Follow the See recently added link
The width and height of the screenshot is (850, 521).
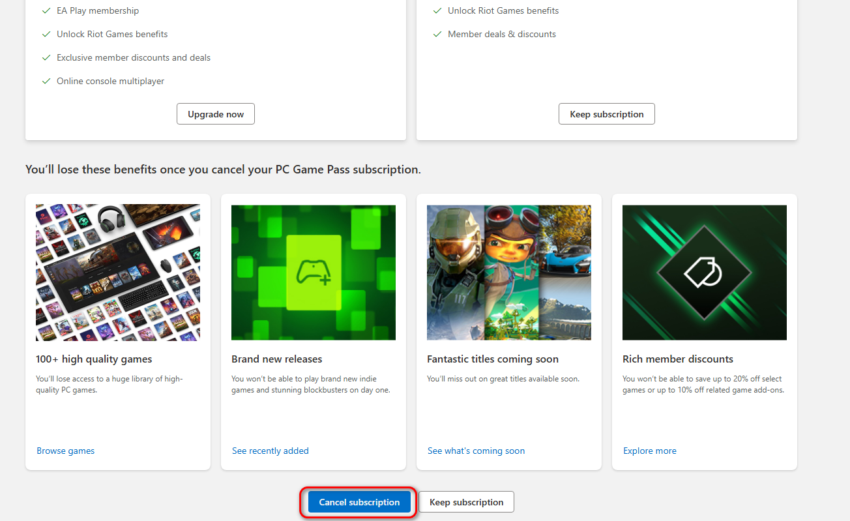[271, 451]
